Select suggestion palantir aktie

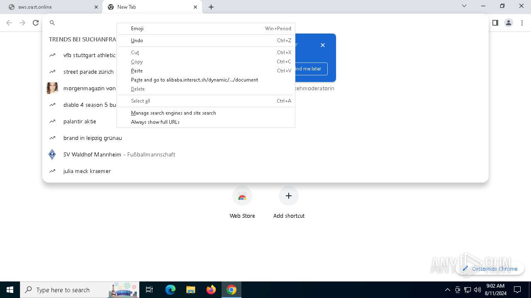[x=80, y=121]
